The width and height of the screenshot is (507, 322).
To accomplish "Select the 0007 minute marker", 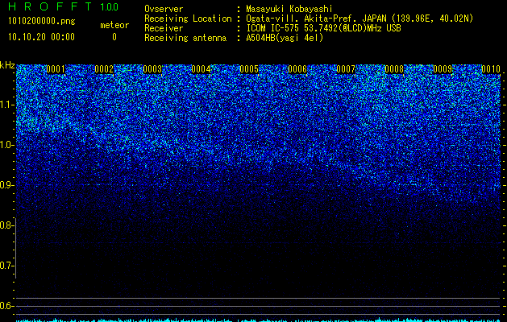I will click(346, 69).
